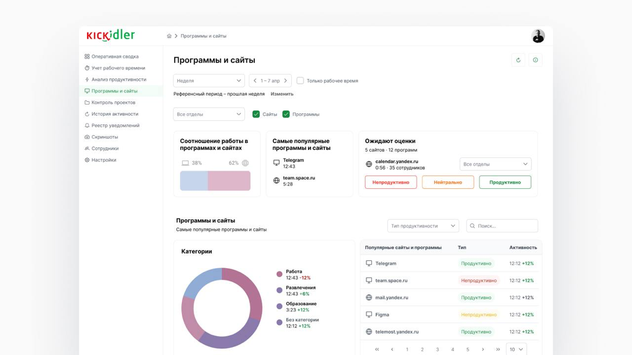This screenshot has width=632, height=355.
Task: Click Программы и сайты breadcrumb link
Action: 203,36
